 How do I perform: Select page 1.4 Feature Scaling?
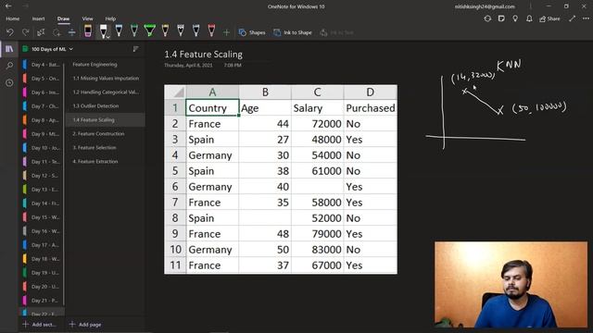[x=105, y=119]
